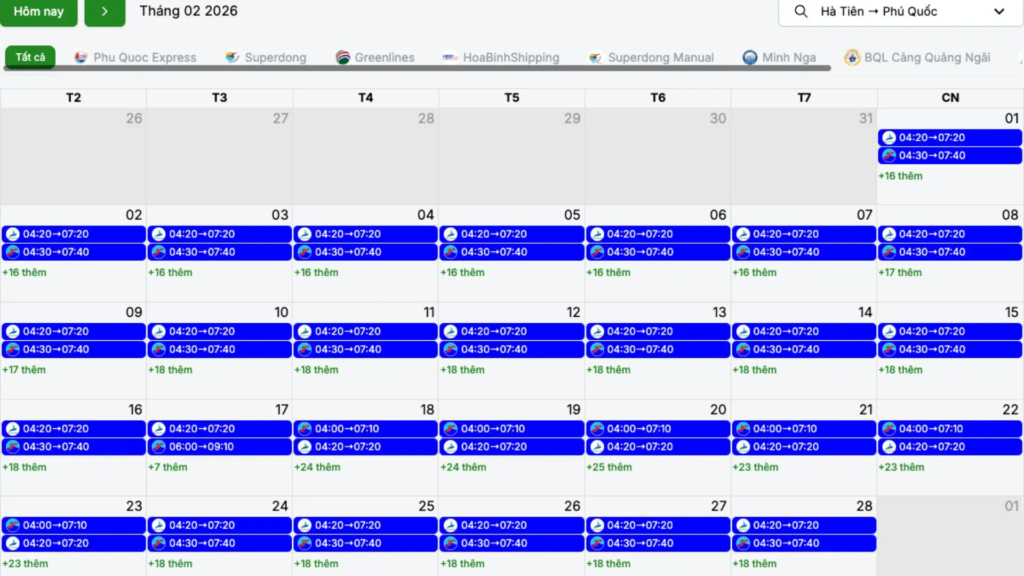Click the Superdong Manual logo icon

coord(595,57)
